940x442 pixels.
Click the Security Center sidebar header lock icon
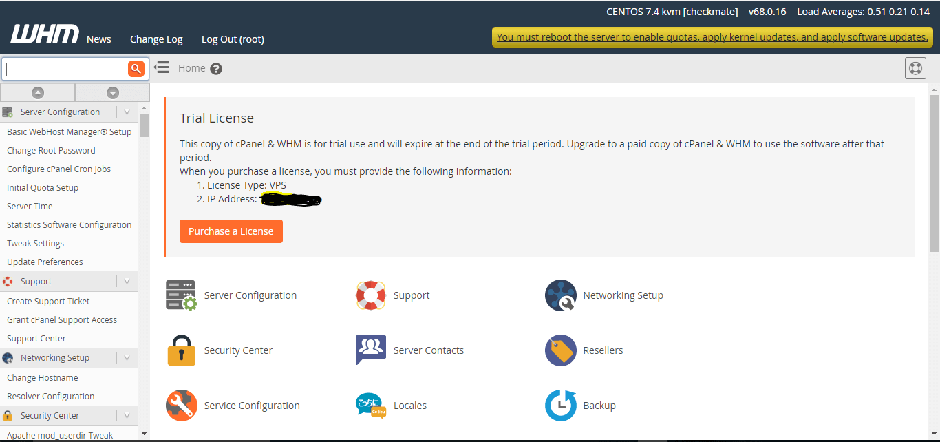point(8,416)
